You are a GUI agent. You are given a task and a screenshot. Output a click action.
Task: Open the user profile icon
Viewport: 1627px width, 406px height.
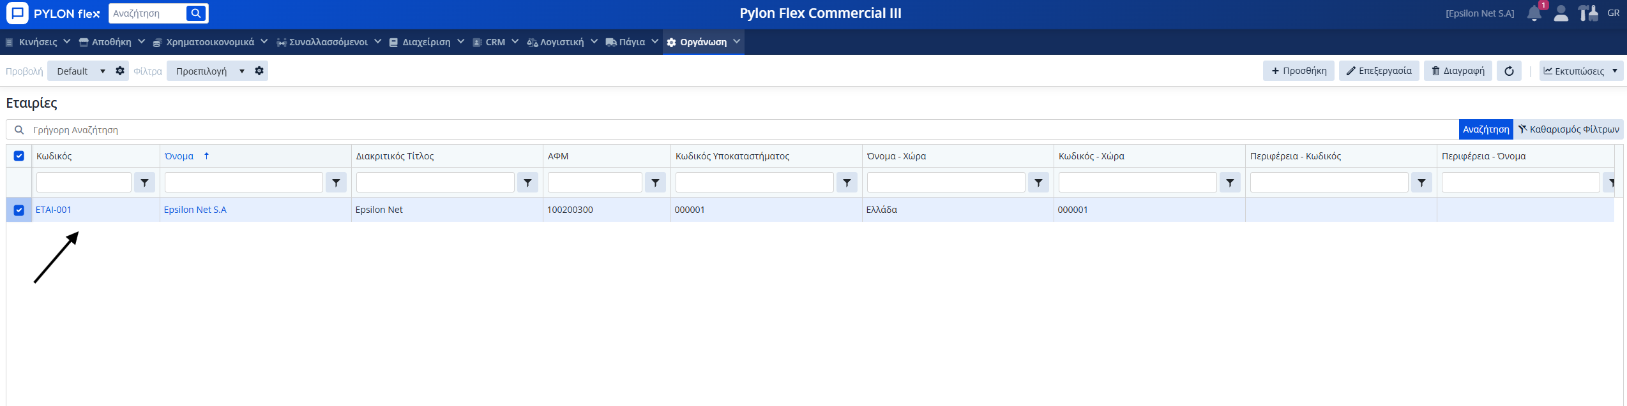pos(1561,13)
